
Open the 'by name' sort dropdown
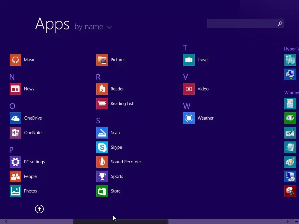point(93,27)
